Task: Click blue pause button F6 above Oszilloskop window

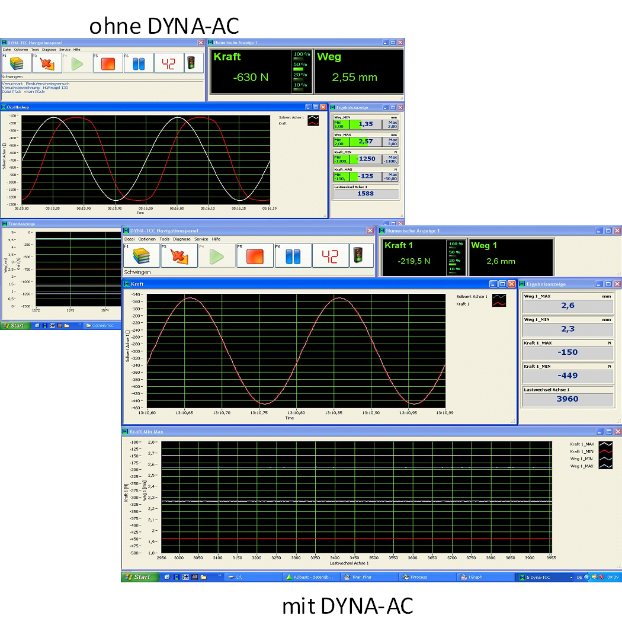Action: pyautogui.click(x=139, y=63)
